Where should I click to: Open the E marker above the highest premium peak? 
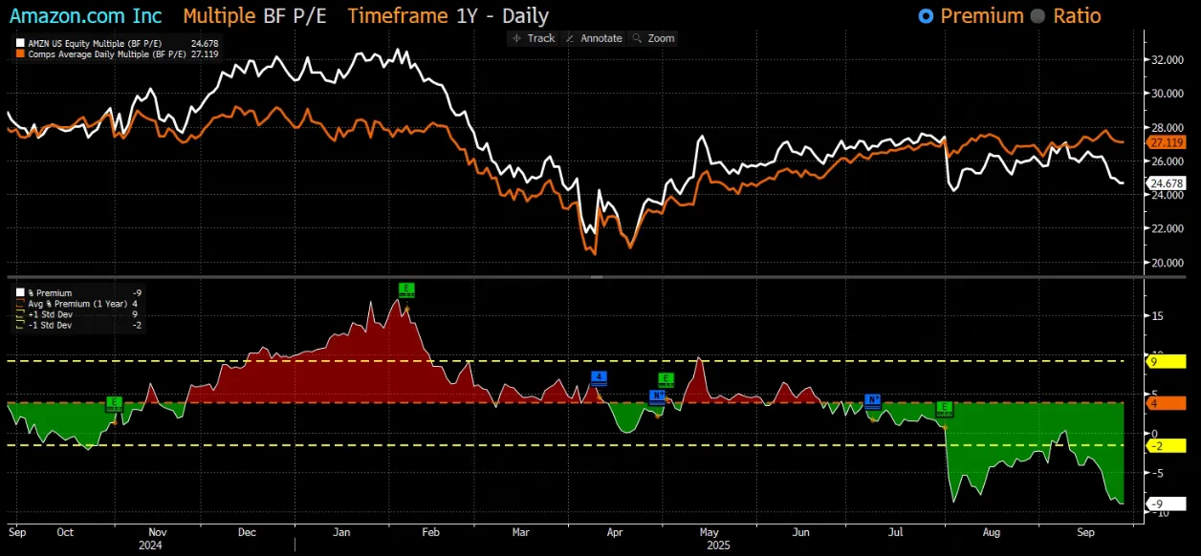406,289
